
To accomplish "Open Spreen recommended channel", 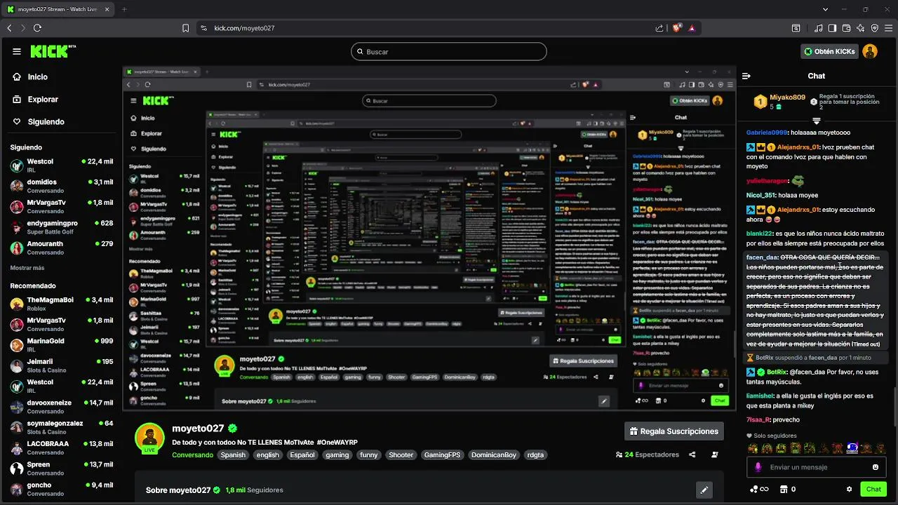I will click(x=61, y=469).
